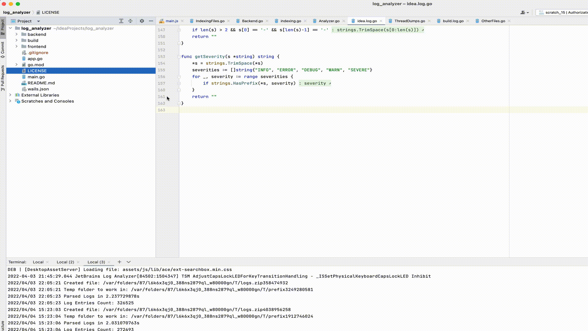Open Project panel settings gear
Viewport: 588px width, 331px height.
click(x=142, y=21)
